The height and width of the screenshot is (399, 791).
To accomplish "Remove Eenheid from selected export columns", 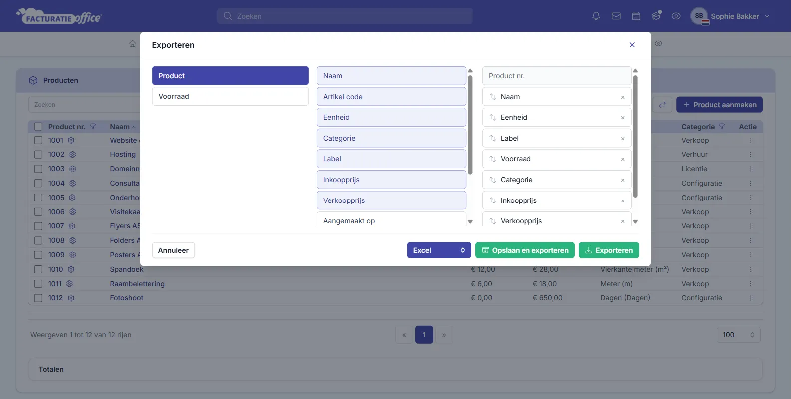I will coord(623,118).
